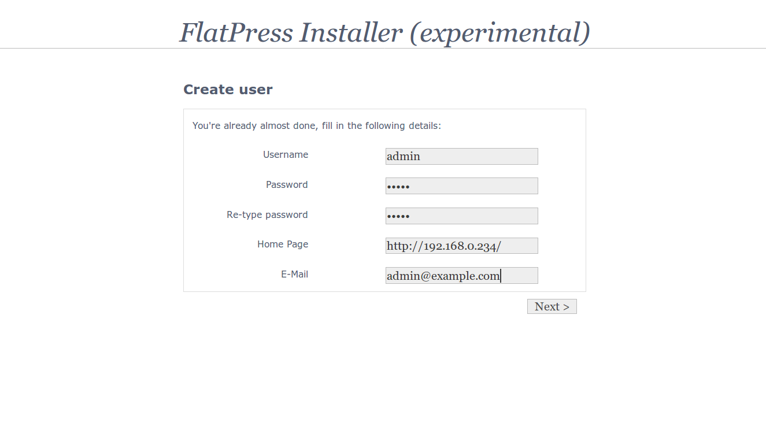This screenshot has width=766, height=444.
Task: Click the first Password input field
Action: coord(461,186)
